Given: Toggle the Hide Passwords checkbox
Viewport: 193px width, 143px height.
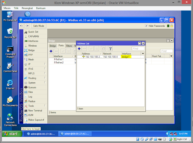Looking at the screenshot, I should [146, 26].
